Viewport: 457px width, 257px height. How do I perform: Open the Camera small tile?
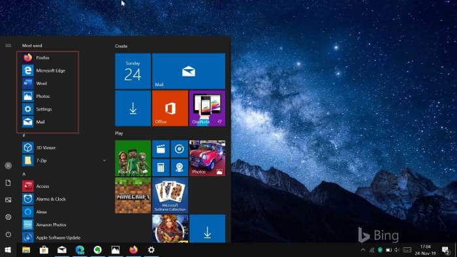click(x=180, y=168)
